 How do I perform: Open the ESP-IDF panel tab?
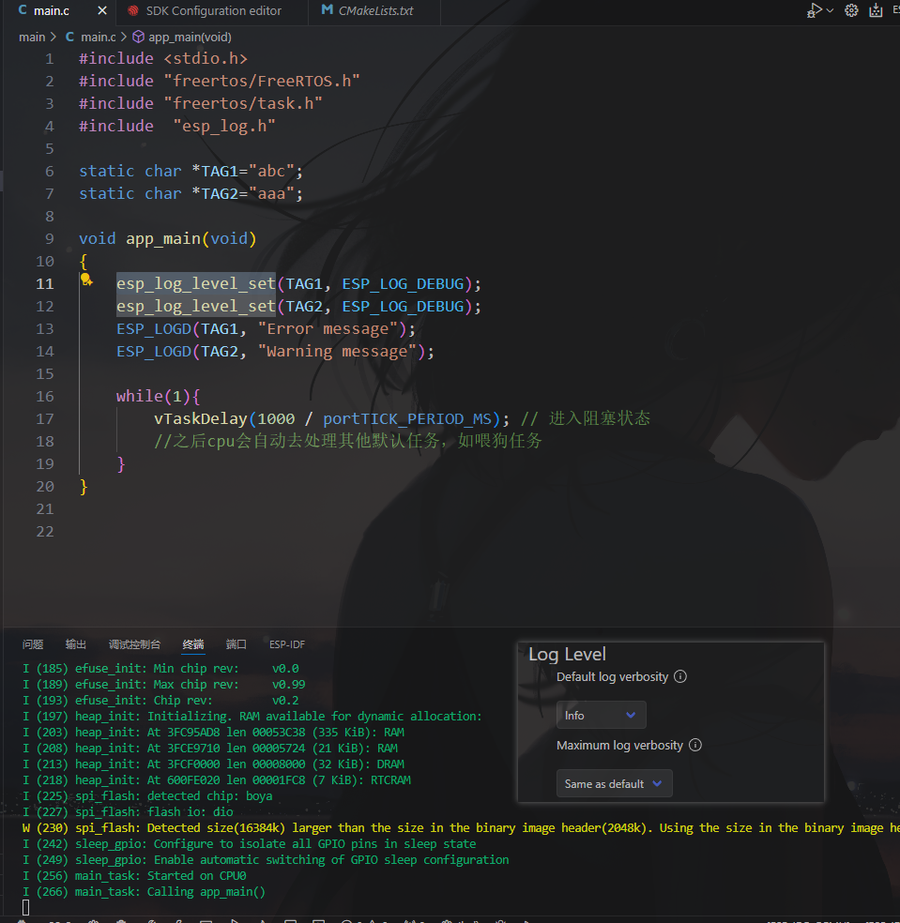(x=287, y=644)
